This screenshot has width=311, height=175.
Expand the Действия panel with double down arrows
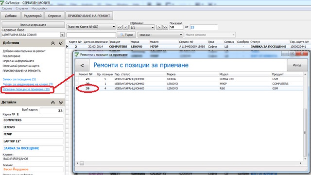coord(61,43)
